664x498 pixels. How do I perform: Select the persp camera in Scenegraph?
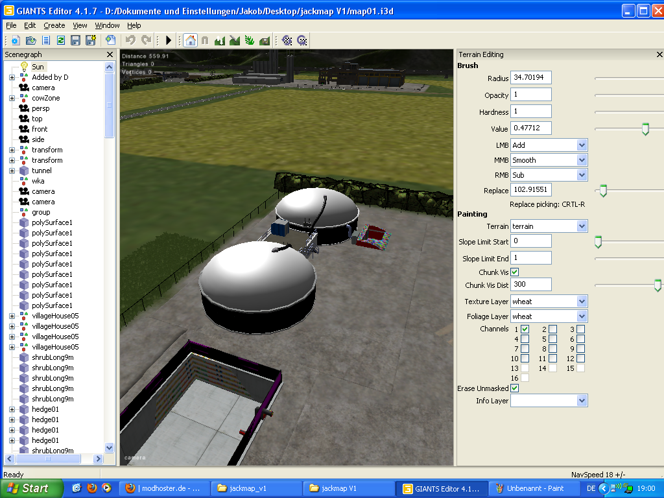tap(41, 108)
